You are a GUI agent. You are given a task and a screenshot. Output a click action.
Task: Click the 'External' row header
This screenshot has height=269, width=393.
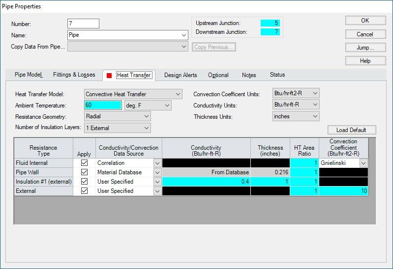44,191
